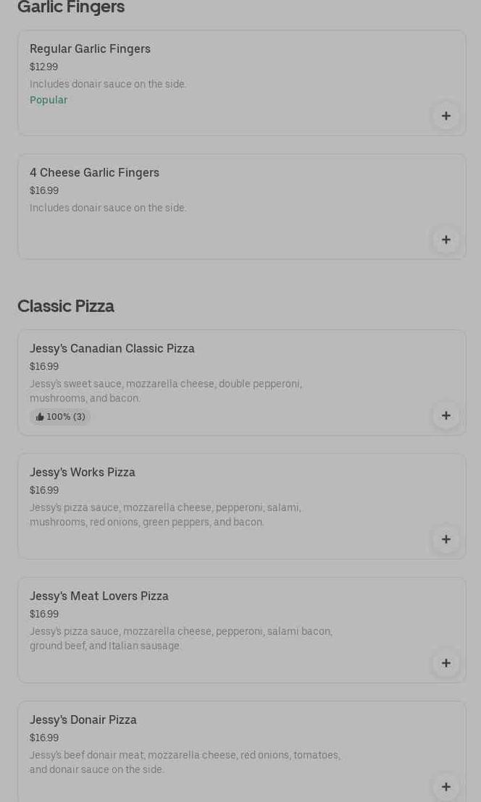This screenshot has width=481, height=802.
Task: Click the $12.99 Regular Garlic Fingers price
Action: [x=43, y=67]
